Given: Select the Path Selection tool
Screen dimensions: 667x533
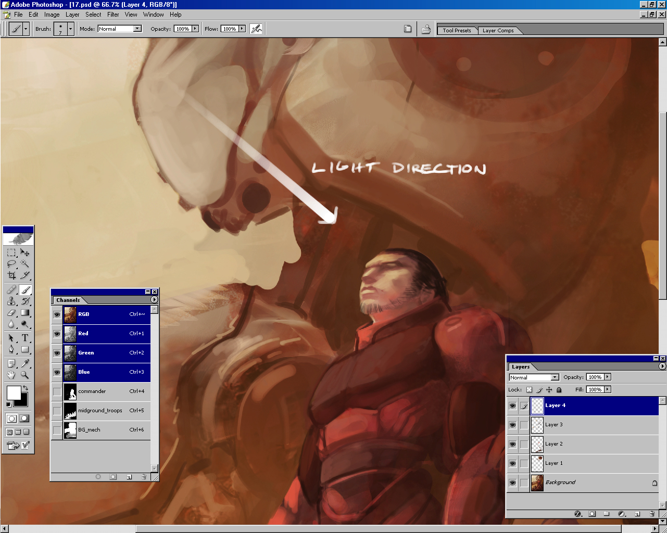Looking at the screenshot, I should coord(11,338).
